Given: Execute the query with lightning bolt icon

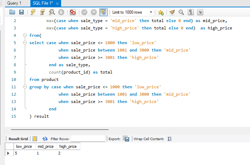Looking at the screenshot, I should coord(33,12).
